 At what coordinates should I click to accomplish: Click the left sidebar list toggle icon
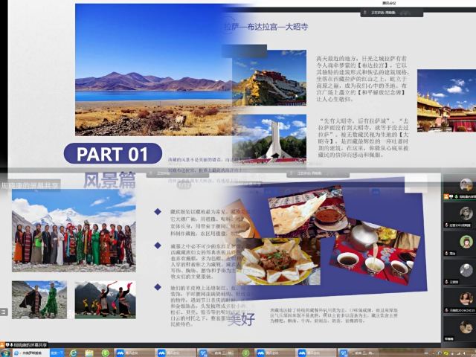click(x=4, y=312)
